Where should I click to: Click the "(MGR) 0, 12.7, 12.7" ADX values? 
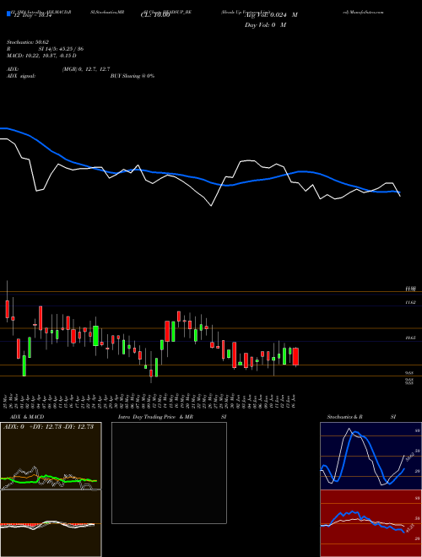tap(86, 69)
